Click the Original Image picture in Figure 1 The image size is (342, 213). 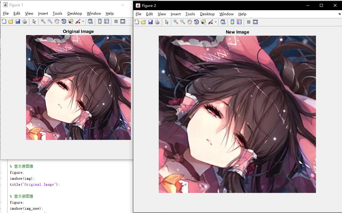[78, 87]
